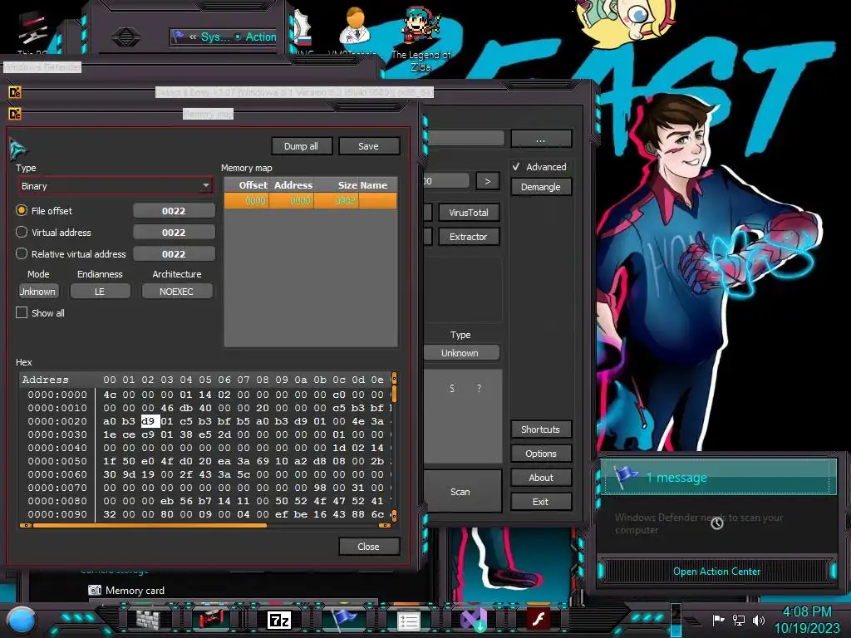Click Open Action Center link
This screenshot has height=638, width=851.
tap(716, 572)
